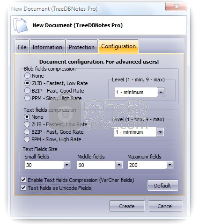Click the document icon in the header

21,25
